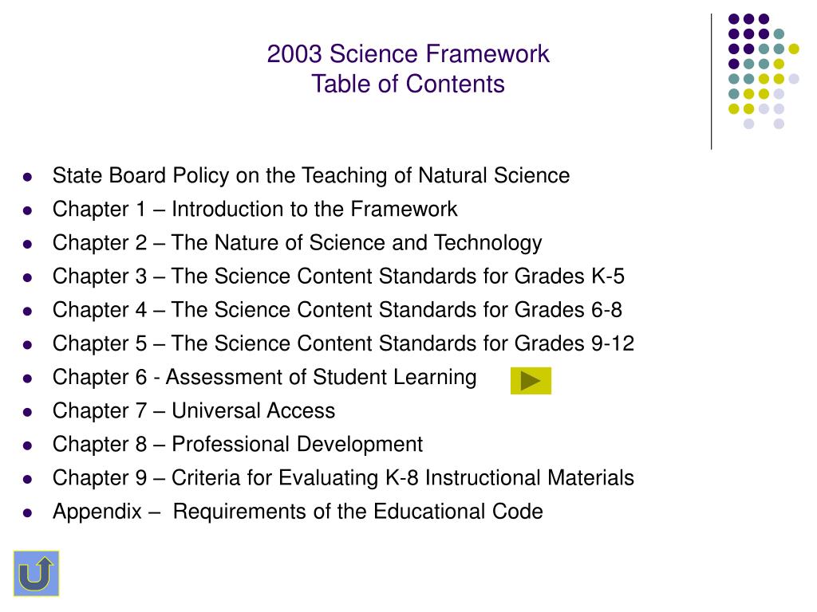Select Chapter 7 Universal Access
This screenshot has width=817, height=612.
194,410
